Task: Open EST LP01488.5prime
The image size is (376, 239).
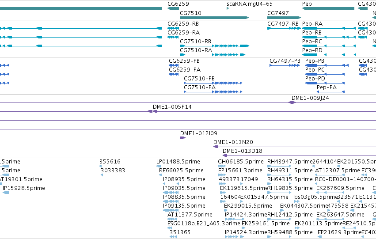Action: click(x=178, y=162)
